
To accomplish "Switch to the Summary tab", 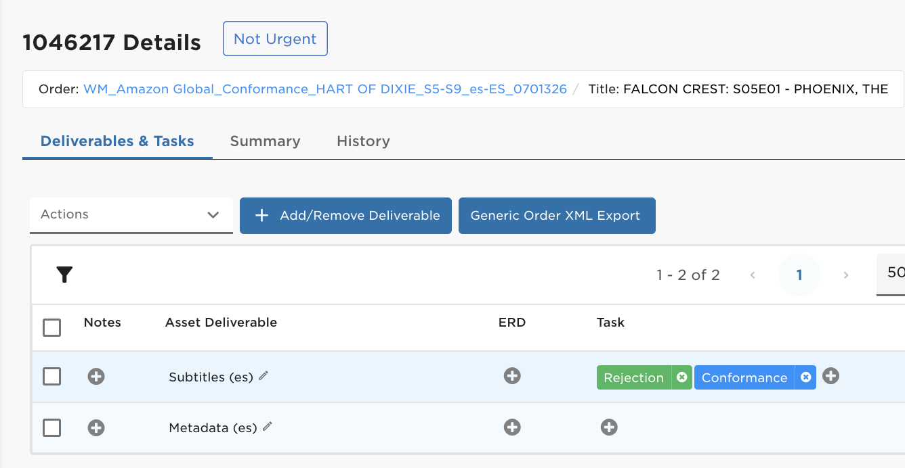I will pos(265,141).
